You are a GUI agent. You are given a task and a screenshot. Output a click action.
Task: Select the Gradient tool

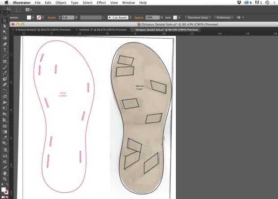[5, 132]
